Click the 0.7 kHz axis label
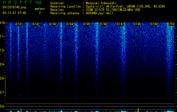Viewport: 177px width, 112px height. pos(2,92)
